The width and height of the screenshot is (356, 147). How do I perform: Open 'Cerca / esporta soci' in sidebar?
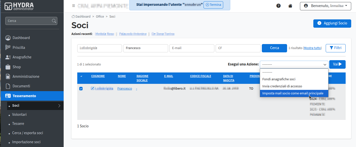[28, 133]
